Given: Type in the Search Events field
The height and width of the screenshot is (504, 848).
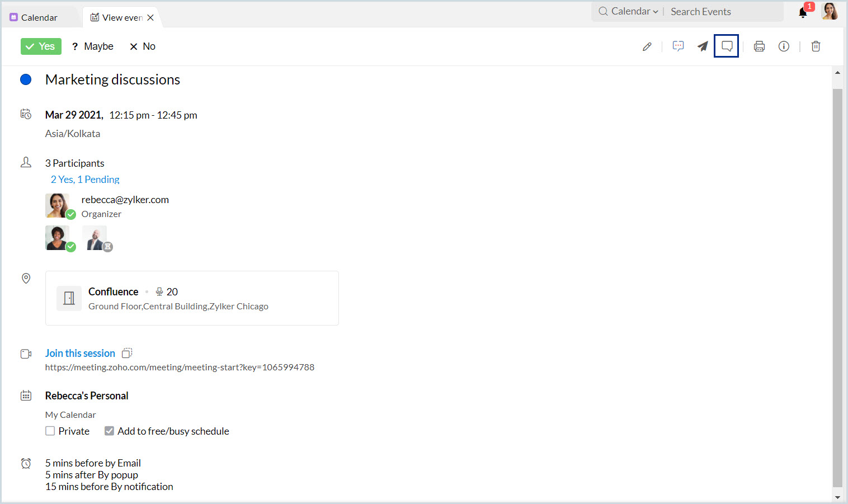Looking at the screenshot, I should 722,12.
